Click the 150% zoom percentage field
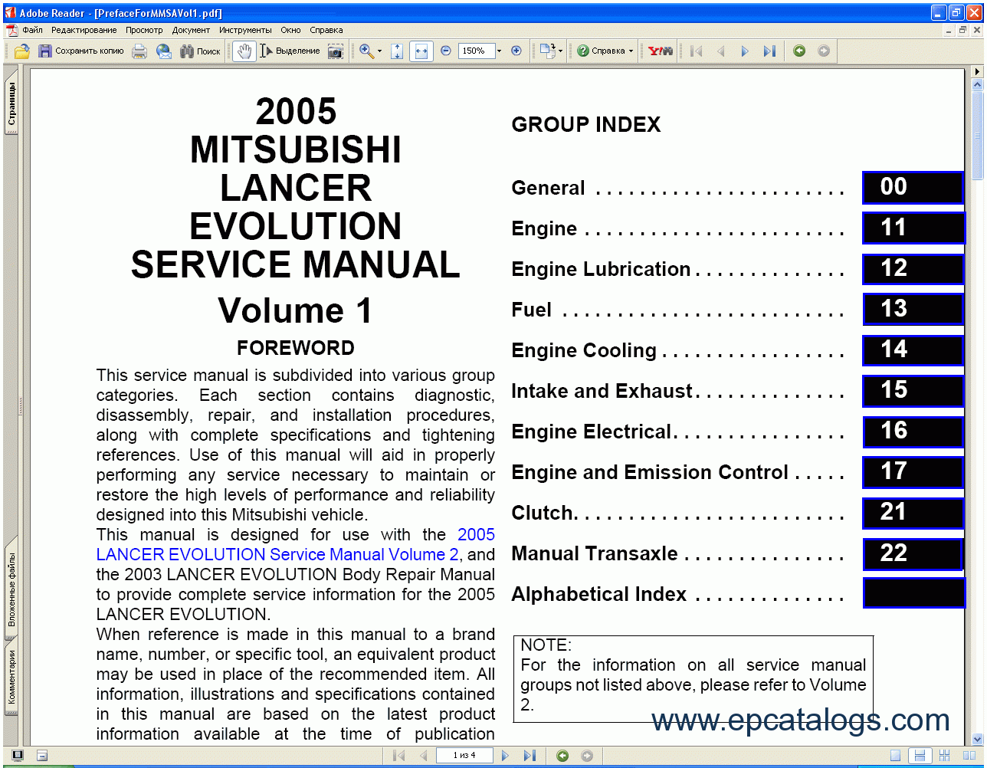This screenshot has width=987, height=768. click(x=476, y=51)
